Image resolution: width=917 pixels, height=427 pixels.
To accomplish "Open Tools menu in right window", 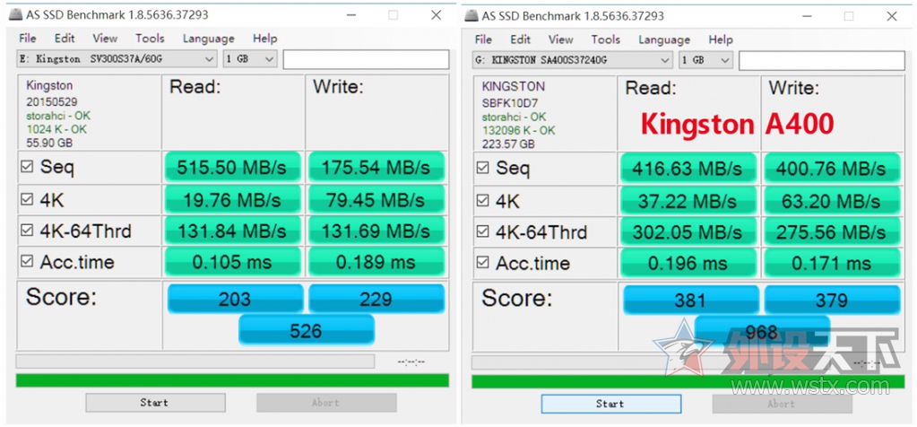I will point(605,39).
